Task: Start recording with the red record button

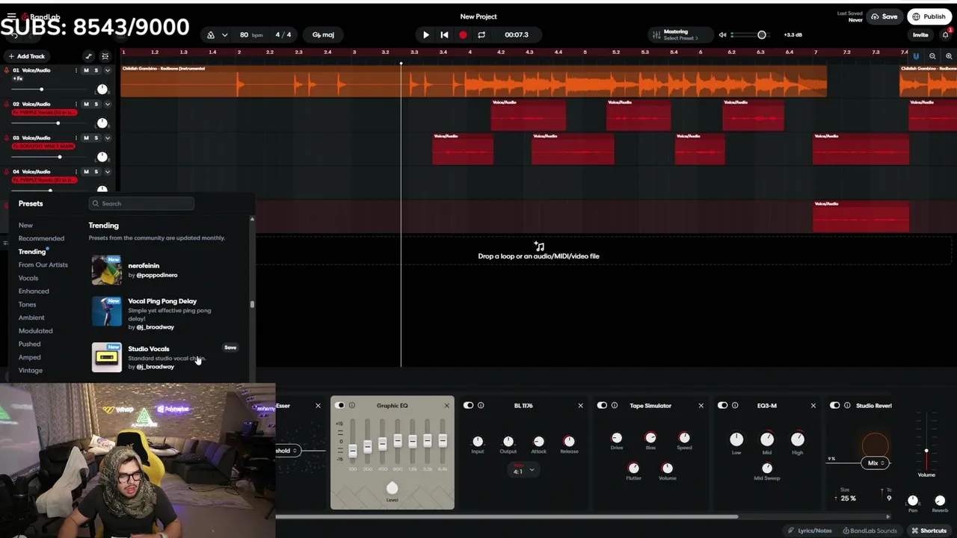Action: 463,34
